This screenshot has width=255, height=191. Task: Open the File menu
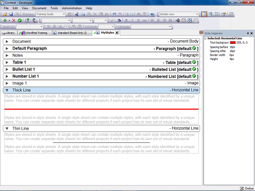point(6,8)
